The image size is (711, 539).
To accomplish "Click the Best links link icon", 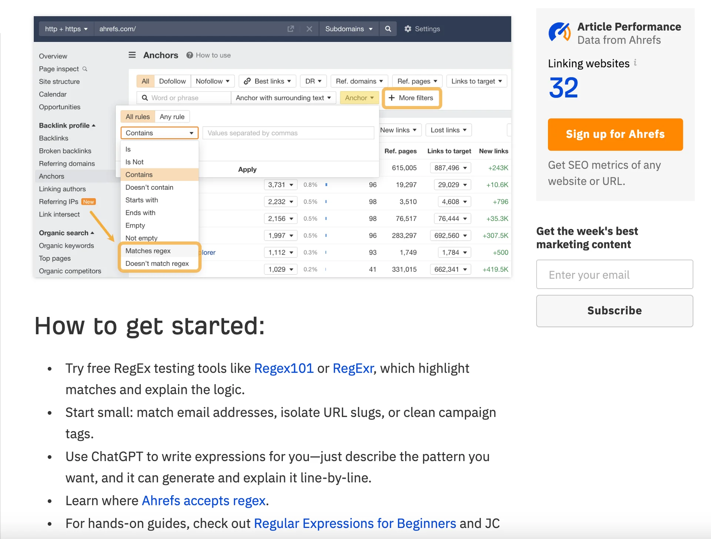I will click(x=248, y=81).
